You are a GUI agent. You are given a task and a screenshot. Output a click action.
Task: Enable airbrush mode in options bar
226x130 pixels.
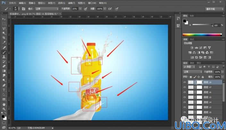click(x=110, y=9)
